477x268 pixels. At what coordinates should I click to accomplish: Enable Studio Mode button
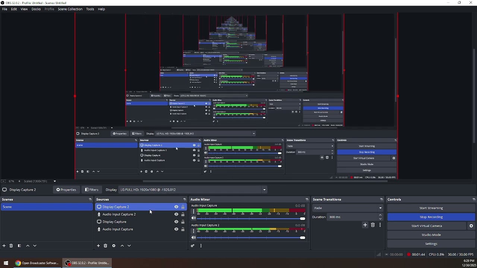point(431,235)
